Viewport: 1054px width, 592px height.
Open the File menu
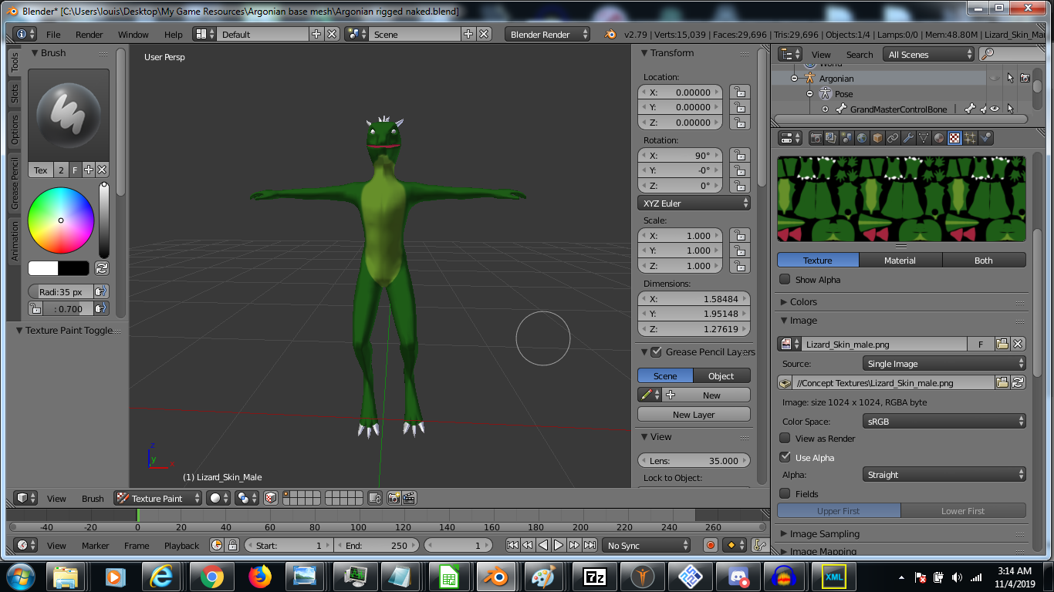[53, 34]
